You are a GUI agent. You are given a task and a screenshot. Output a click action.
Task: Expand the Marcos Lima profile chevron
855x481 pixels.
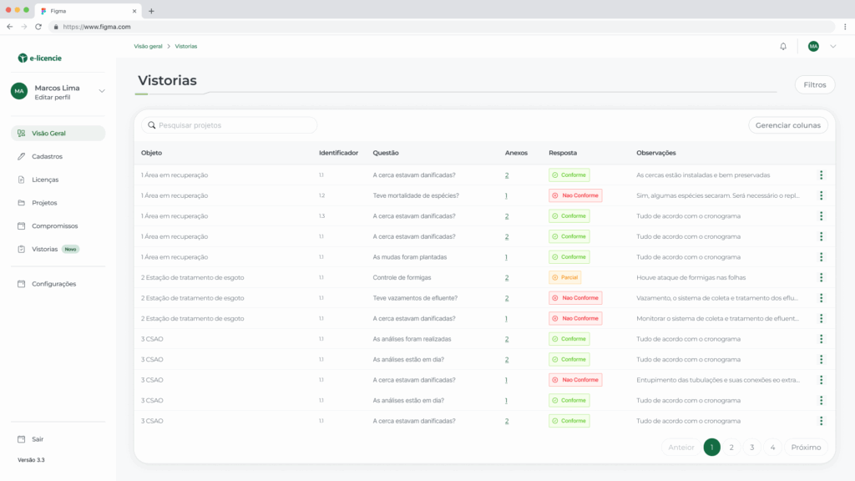point(102,91)
